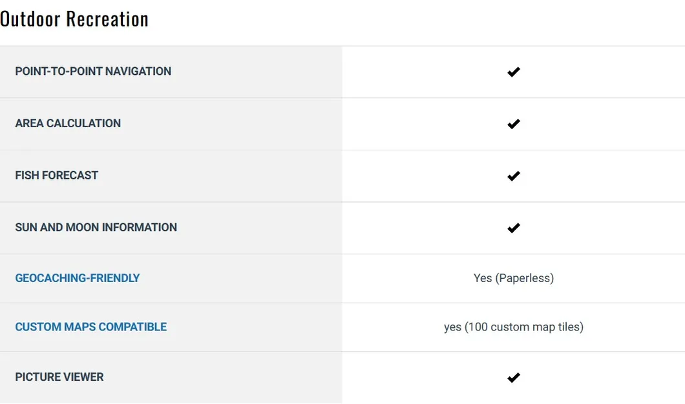Open the GEOCACHING-FRIENDLY link
This screenshot has width=685, height=404.
click(x=78, y=278)
